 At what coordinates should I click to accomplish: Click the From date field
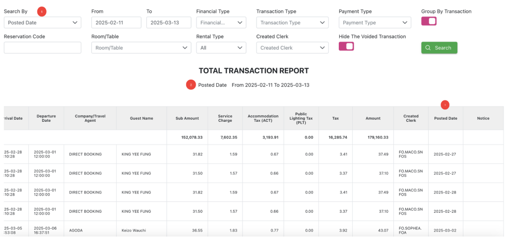click(x=116, y=22)
